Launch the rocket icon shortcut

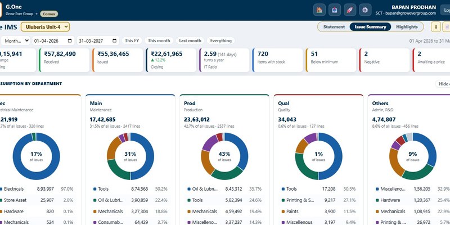click(349, 10)
